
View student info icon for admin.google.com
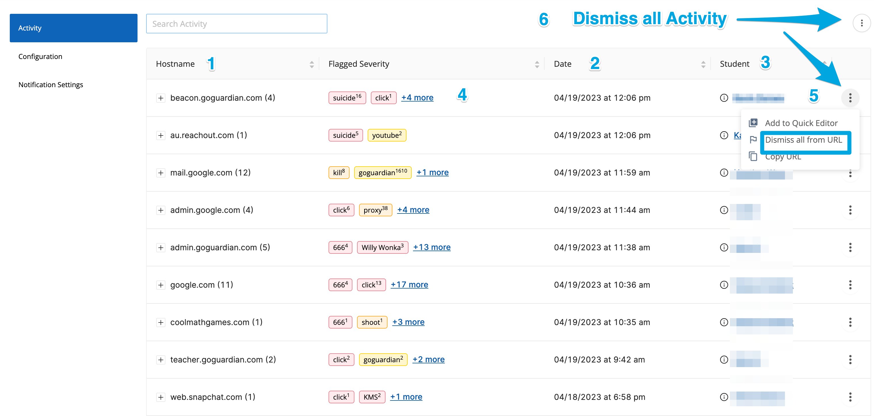(x=724, y=210)
